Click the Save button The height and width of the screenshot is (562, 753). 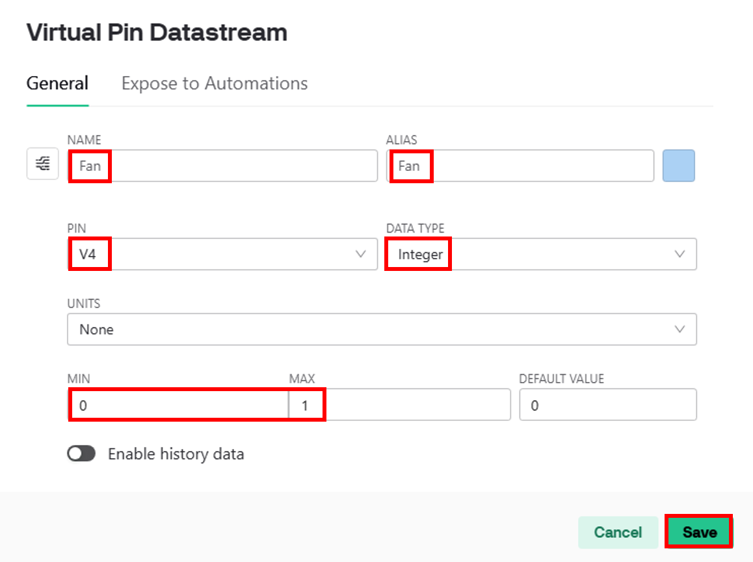[x=699, y=531]
